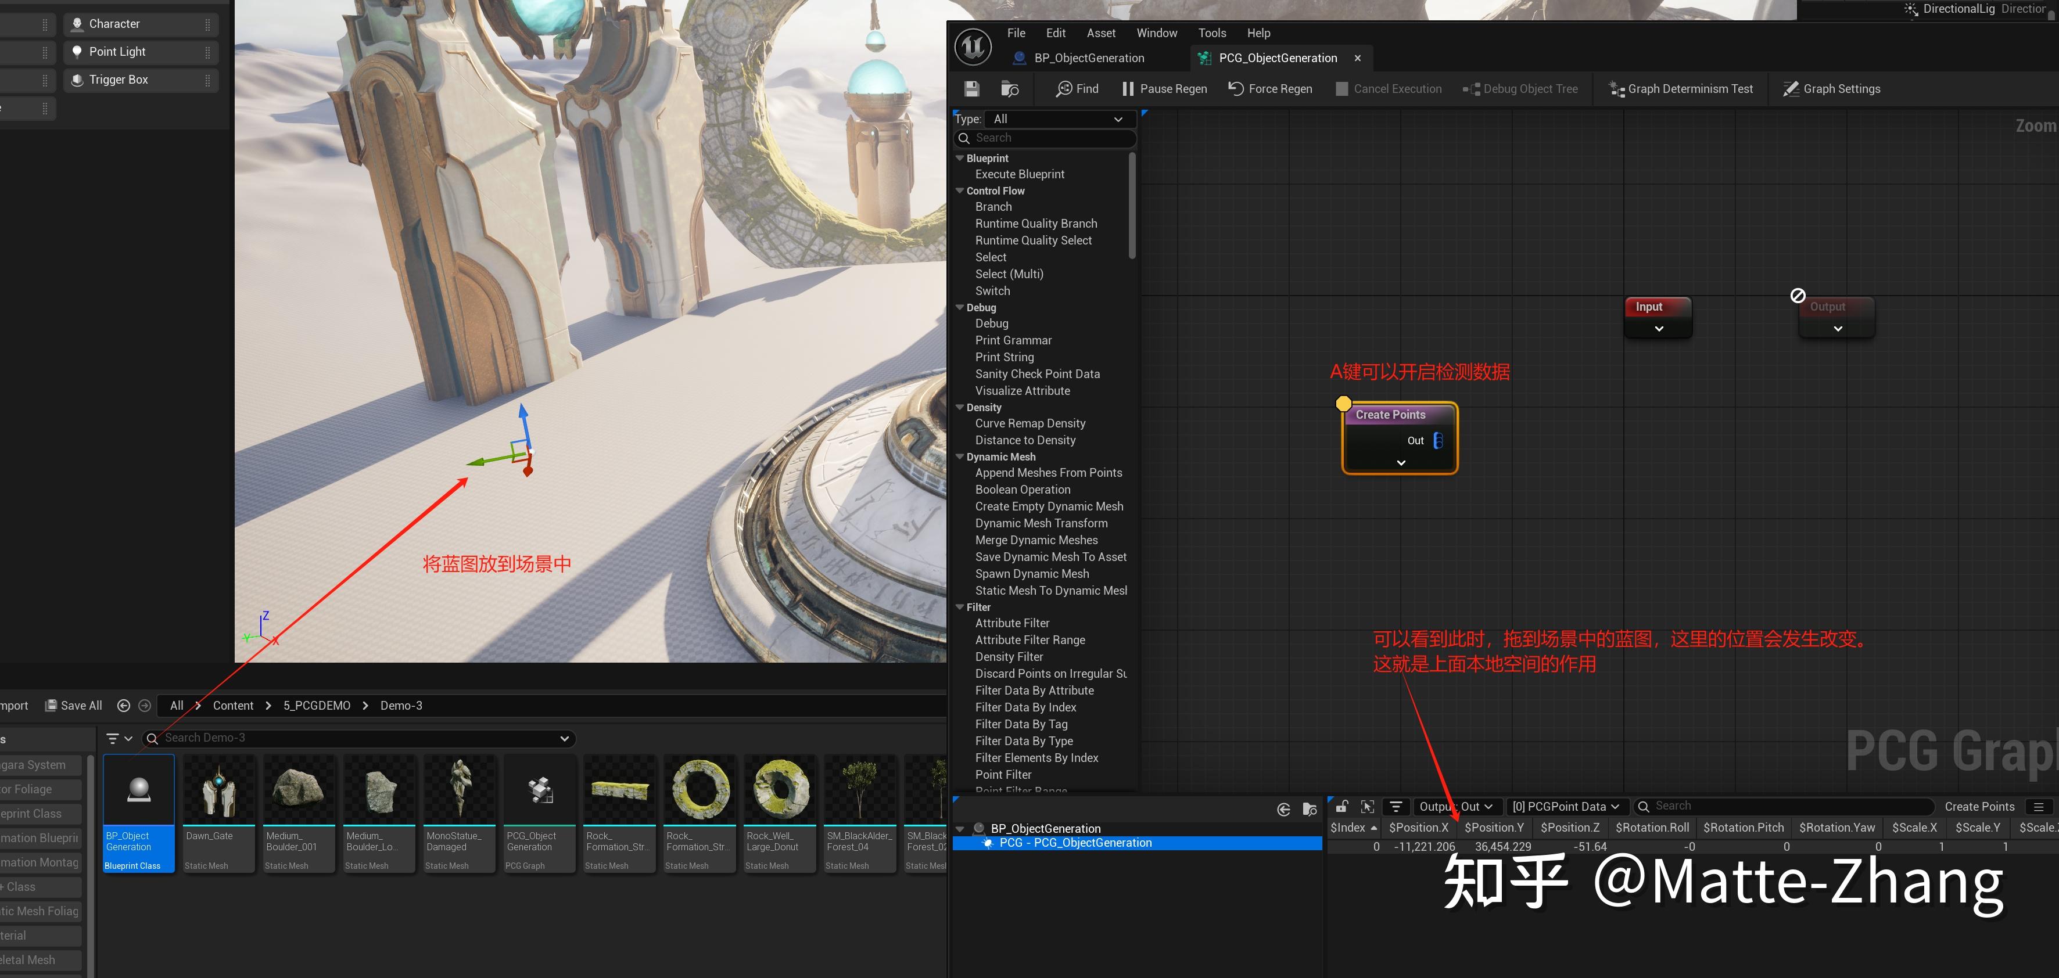Click the filter icon in the attribute table
The image size is (2059, 978).
tap(1396, 806)
